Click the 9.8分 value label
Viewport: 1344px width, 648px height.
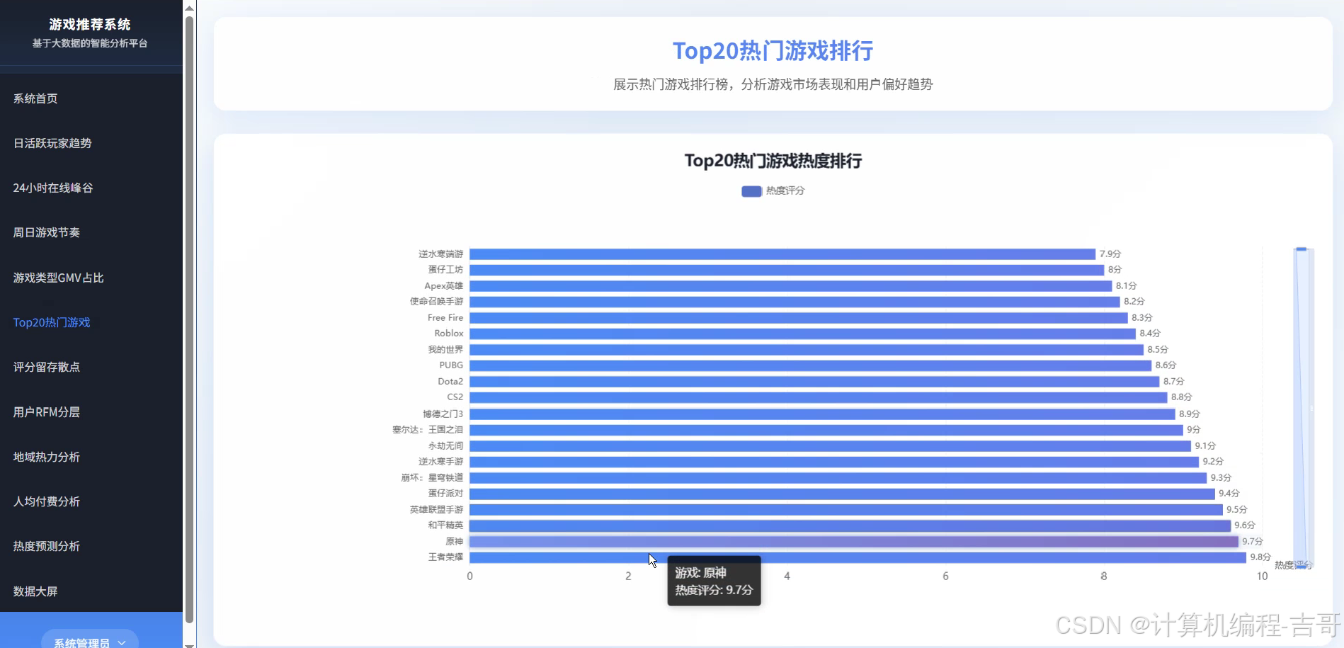(1260, 557)
